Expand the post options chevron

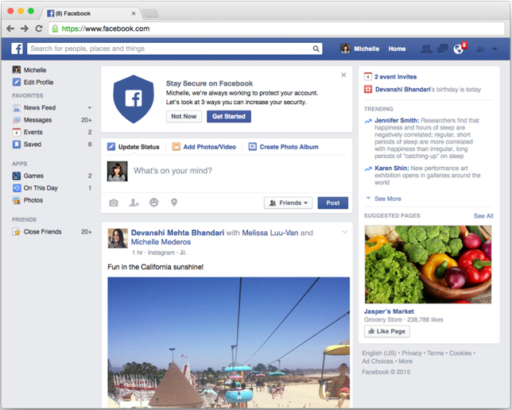pyautogui.click(x=344, y=232)
